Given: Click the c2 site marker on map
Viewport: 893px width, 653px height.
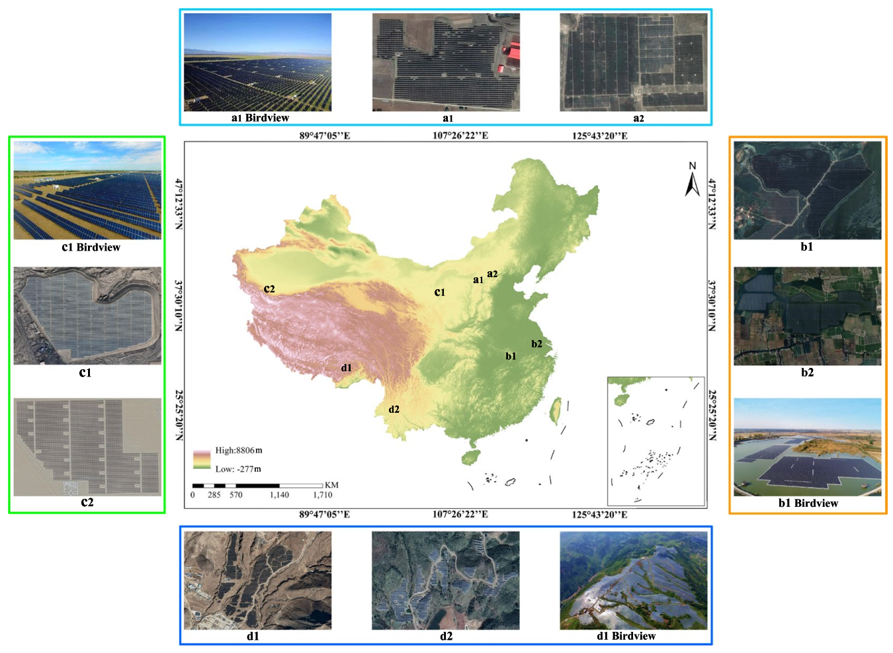Looking at the screenshot, I should [x=269, y=289].
